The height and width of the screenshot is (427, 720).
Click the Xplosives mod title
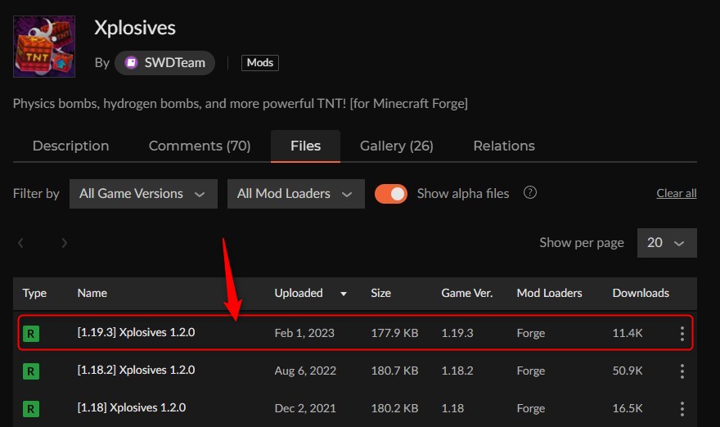[135, 28]
